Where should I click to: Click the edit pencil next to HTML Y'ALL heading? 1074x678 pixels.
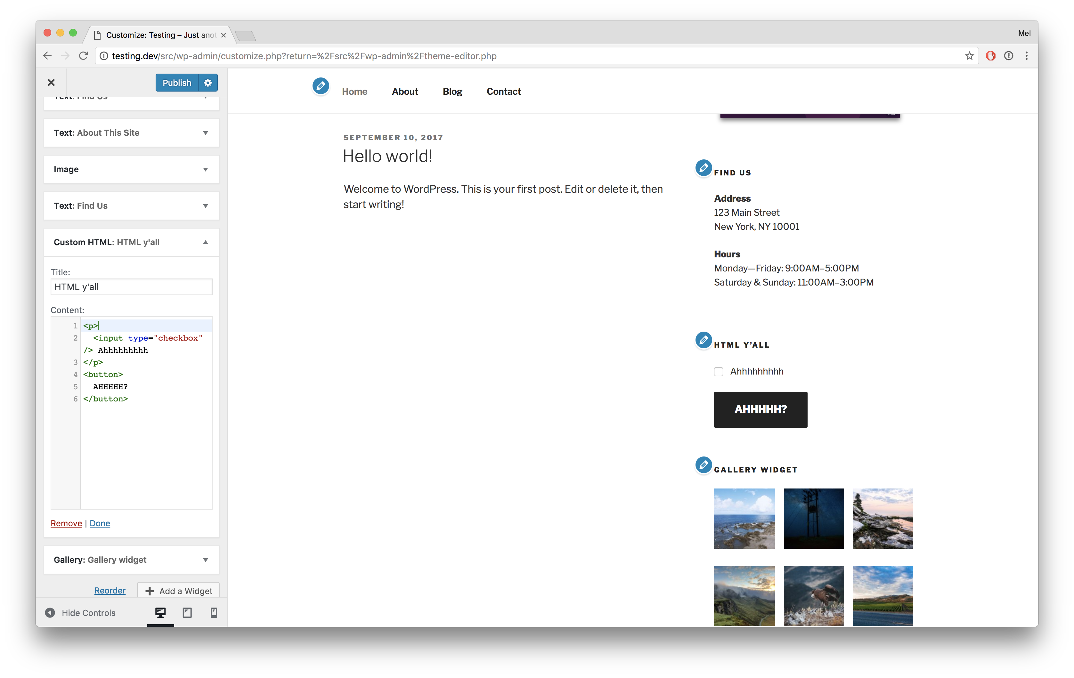tap(704, 340)
